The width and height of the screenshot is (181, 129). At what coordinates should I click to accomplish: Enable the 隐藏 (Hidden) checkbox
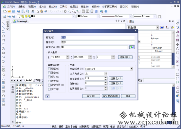[49, 69]
